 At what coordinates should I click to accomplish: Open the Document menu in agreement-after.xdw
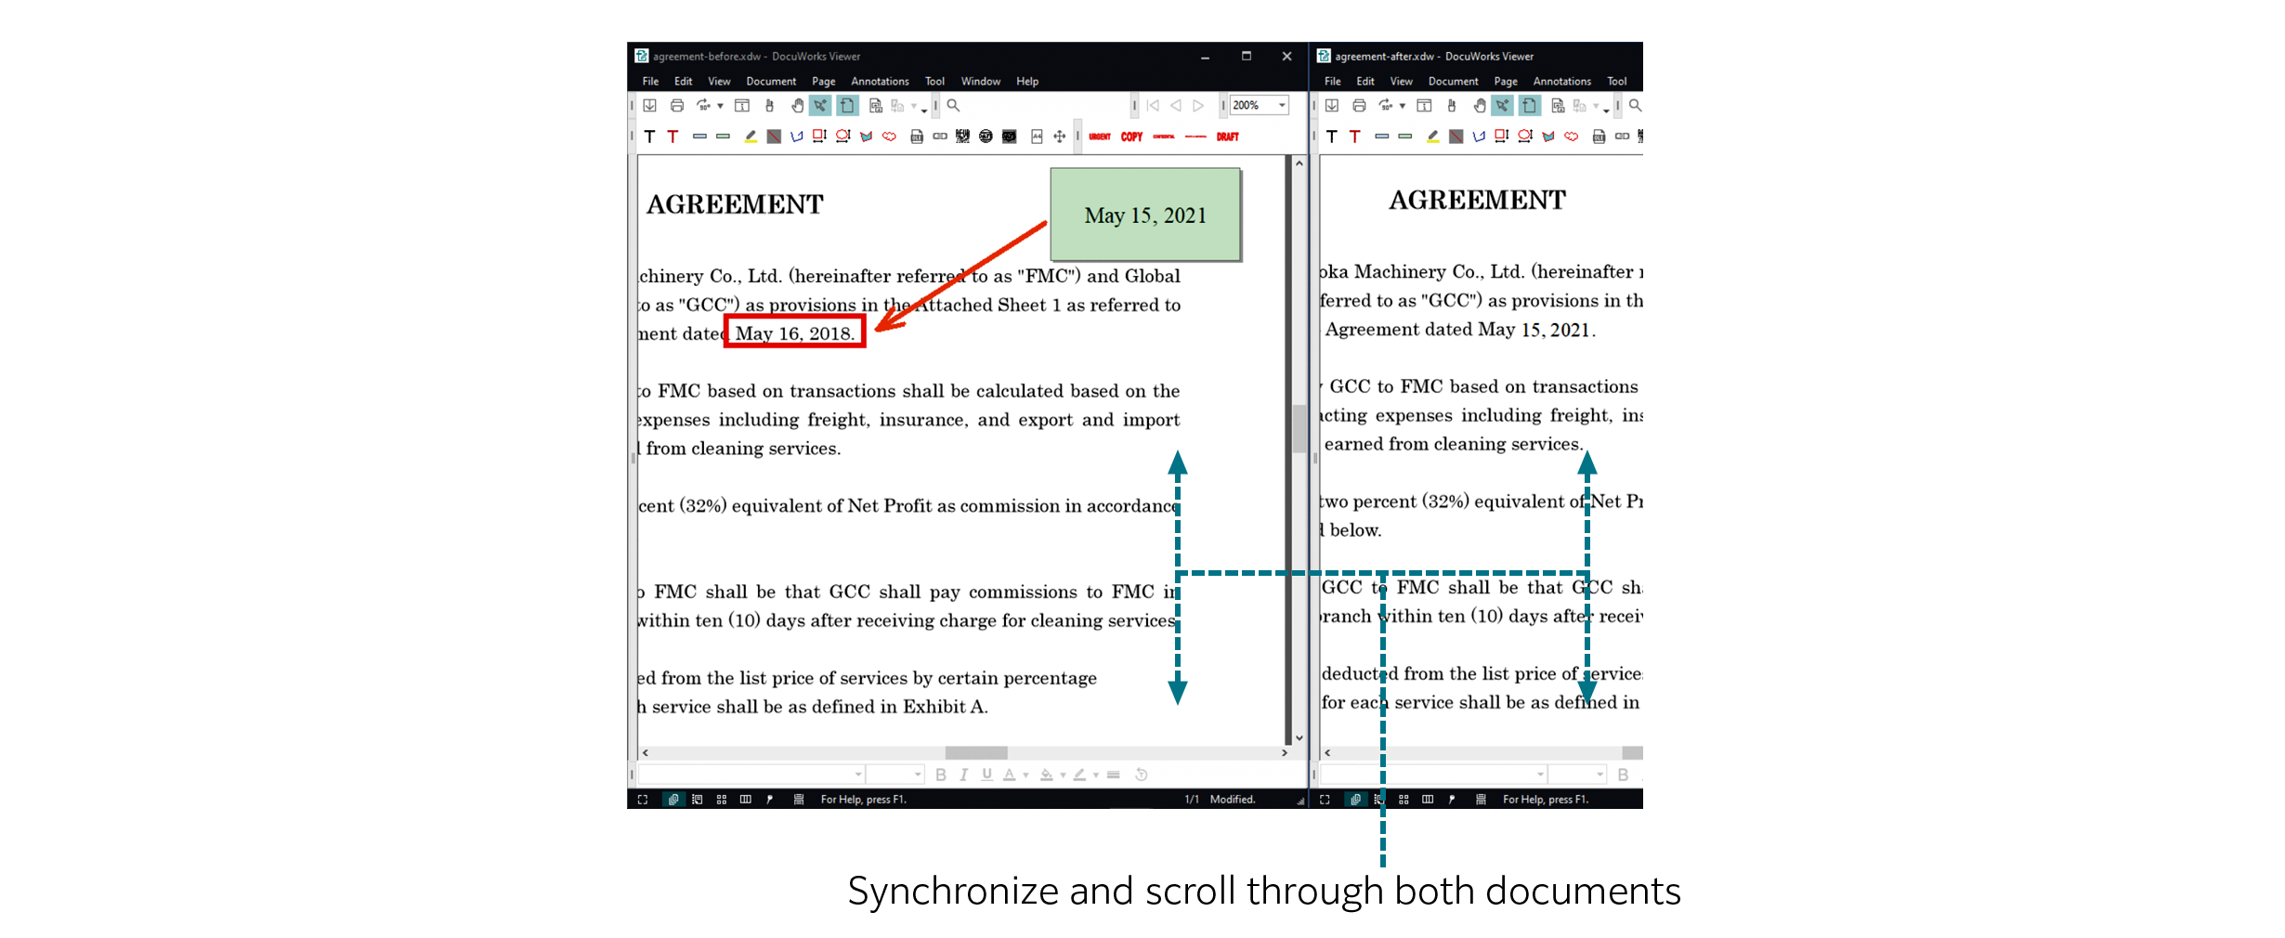[x=1453, y=81]
